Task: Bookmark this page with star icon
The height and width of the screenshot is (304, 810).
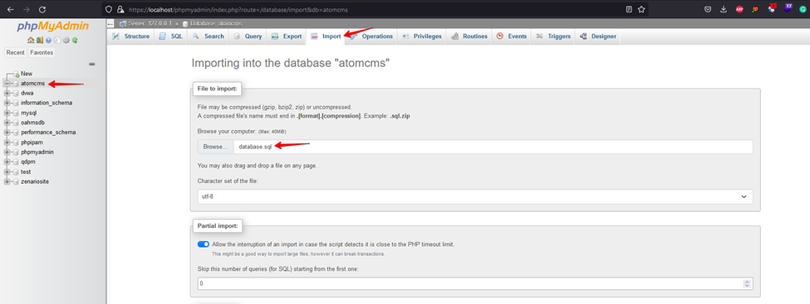Action: [x=641, y=9]
